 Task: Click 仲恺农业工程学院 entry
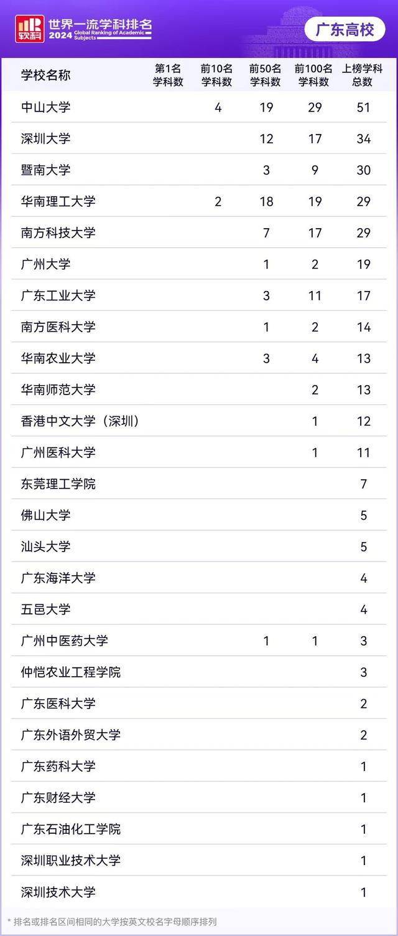point(71,672)
